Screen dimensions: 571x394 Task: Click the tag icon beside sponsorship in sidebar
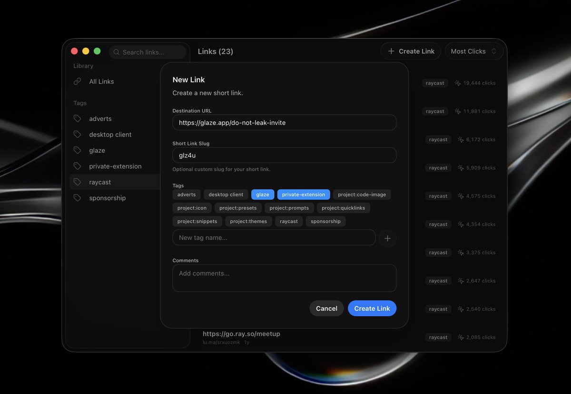click(x=77, y=198)
